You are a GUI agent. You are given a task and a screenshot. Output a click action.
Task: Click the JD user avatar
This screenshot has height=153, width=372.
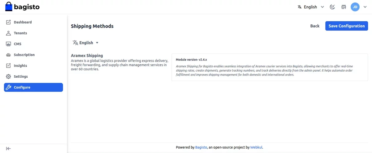click(355, 7)
